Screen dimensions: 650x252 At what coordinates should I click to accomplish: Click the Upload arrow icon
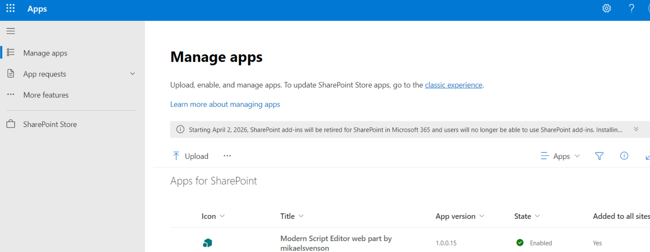176,156
